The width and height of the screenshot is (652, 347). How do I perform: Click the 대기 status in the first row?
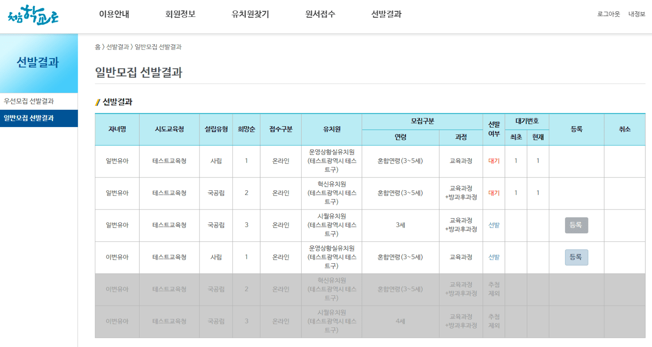coord(494,161)
